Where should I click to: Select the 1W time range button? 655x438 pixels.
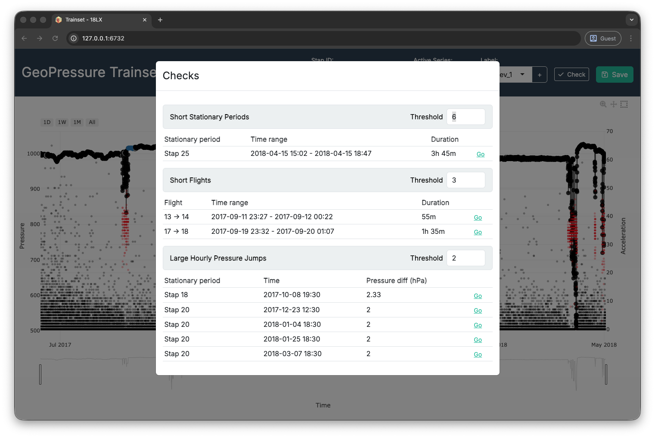coord(62,122)
